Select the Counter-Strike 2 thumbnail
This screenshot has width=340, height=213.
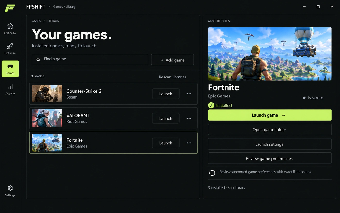pyautogui.click(x=47, y=94)
